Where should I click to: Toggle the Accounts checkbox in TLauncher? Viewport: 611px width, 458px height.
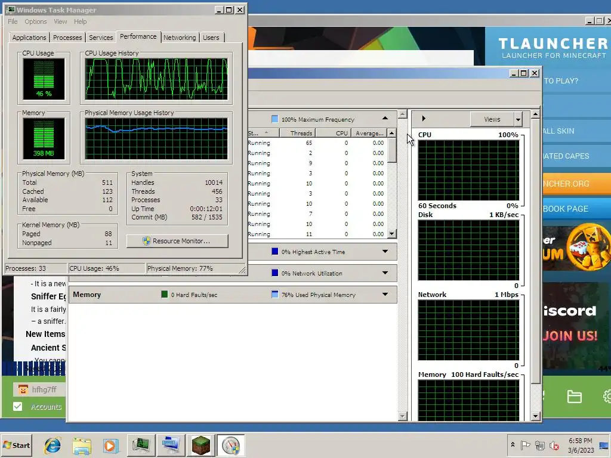pos(17,407)
